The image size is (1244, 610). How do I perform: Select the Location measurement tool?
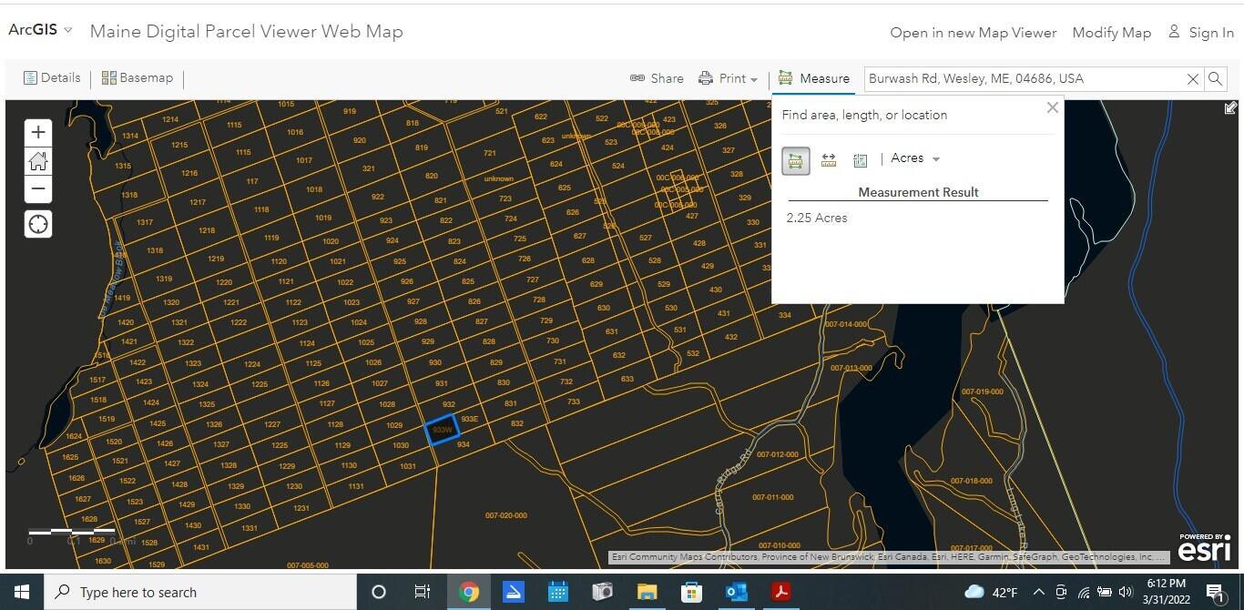[x=861, y=160]
